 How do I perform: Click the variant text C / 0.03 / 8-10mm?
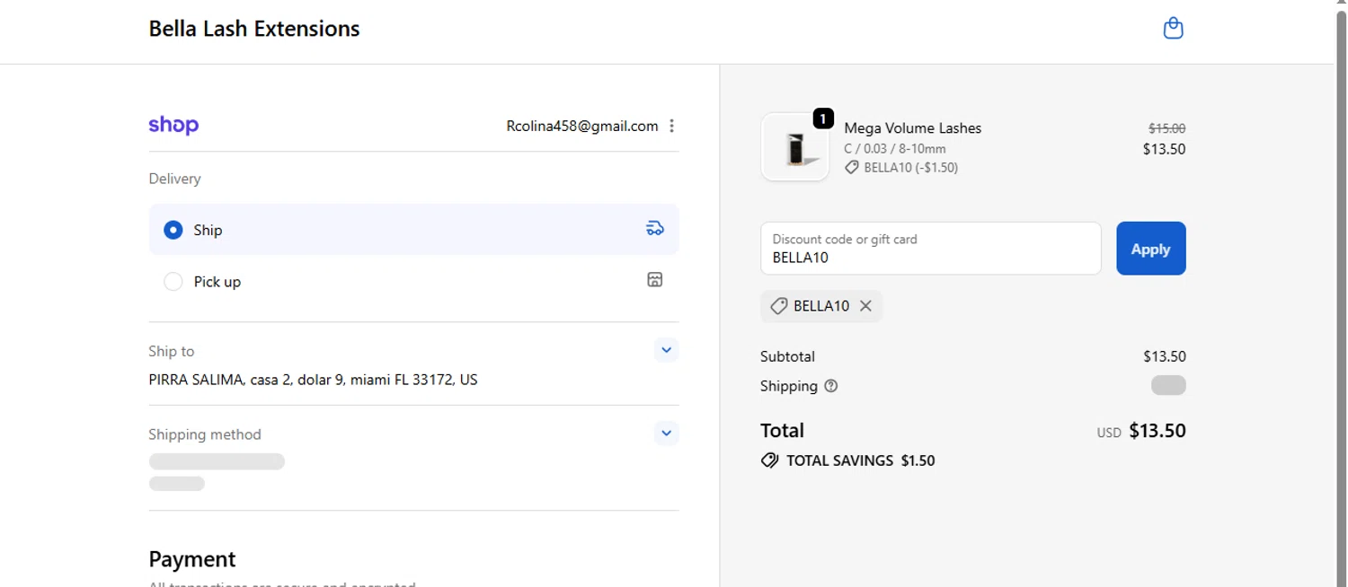click(894, 149)
